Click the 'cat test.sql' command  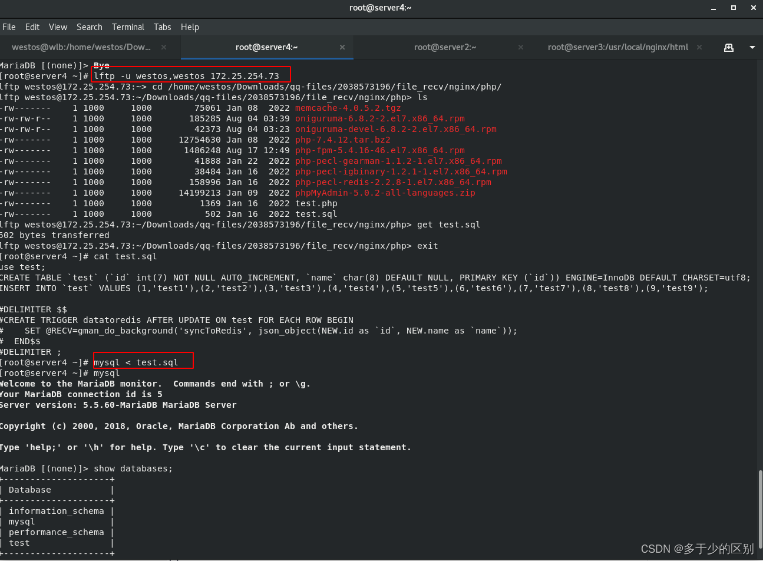(x=125, y=256)
